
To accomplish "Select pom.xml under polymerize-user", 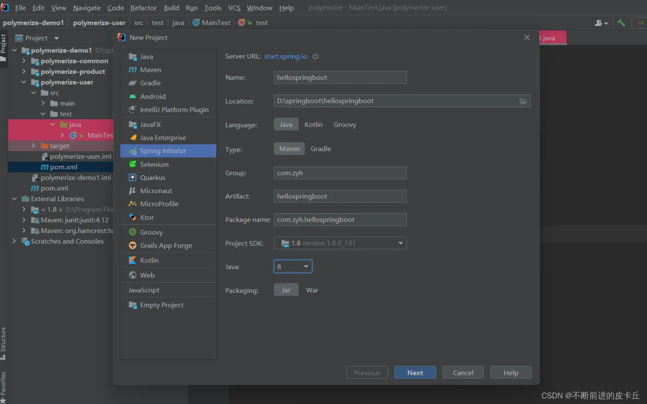I will point(61,167).
